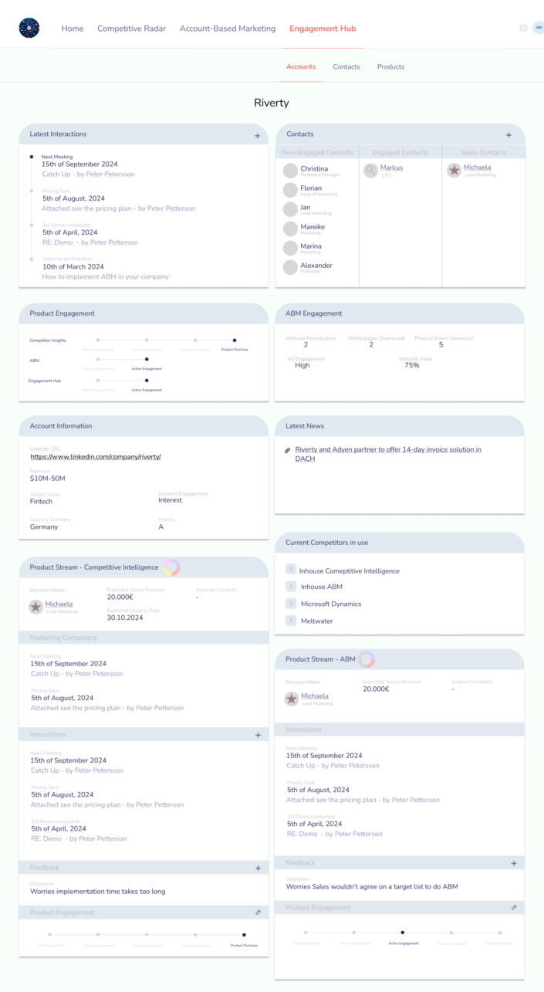Viewport: 544px width, 992px height.
Task: Open the Non-Engaged Contacts list
Action: tap(318, 151)
